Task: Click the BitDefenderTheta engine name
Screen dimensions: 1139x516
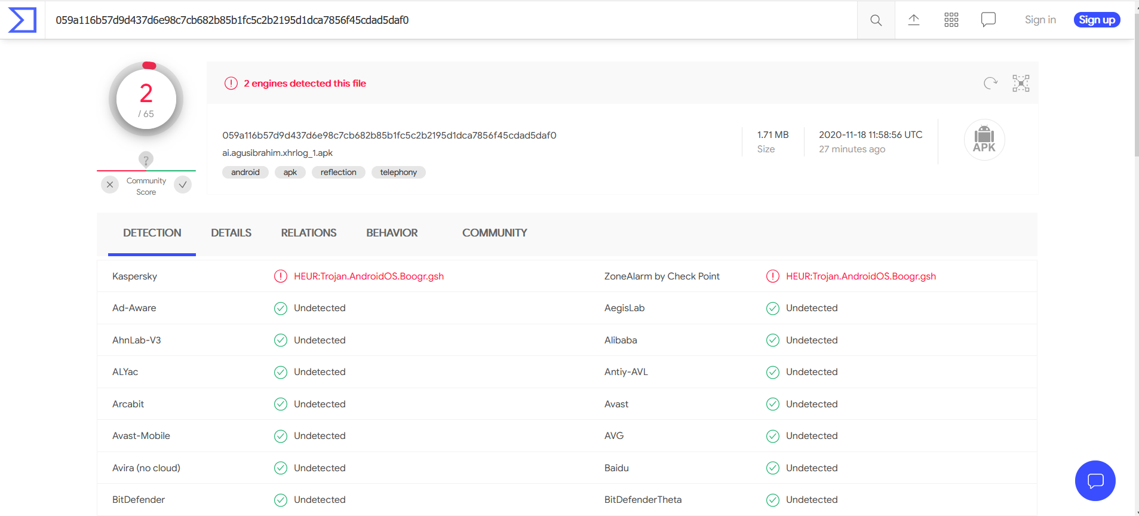Action: click(643, 500)
